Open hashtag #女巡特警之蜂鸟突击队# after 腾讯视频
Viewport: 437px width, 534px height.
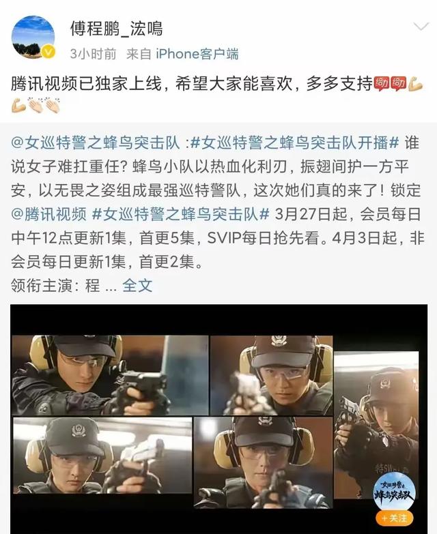click(181, 215)
